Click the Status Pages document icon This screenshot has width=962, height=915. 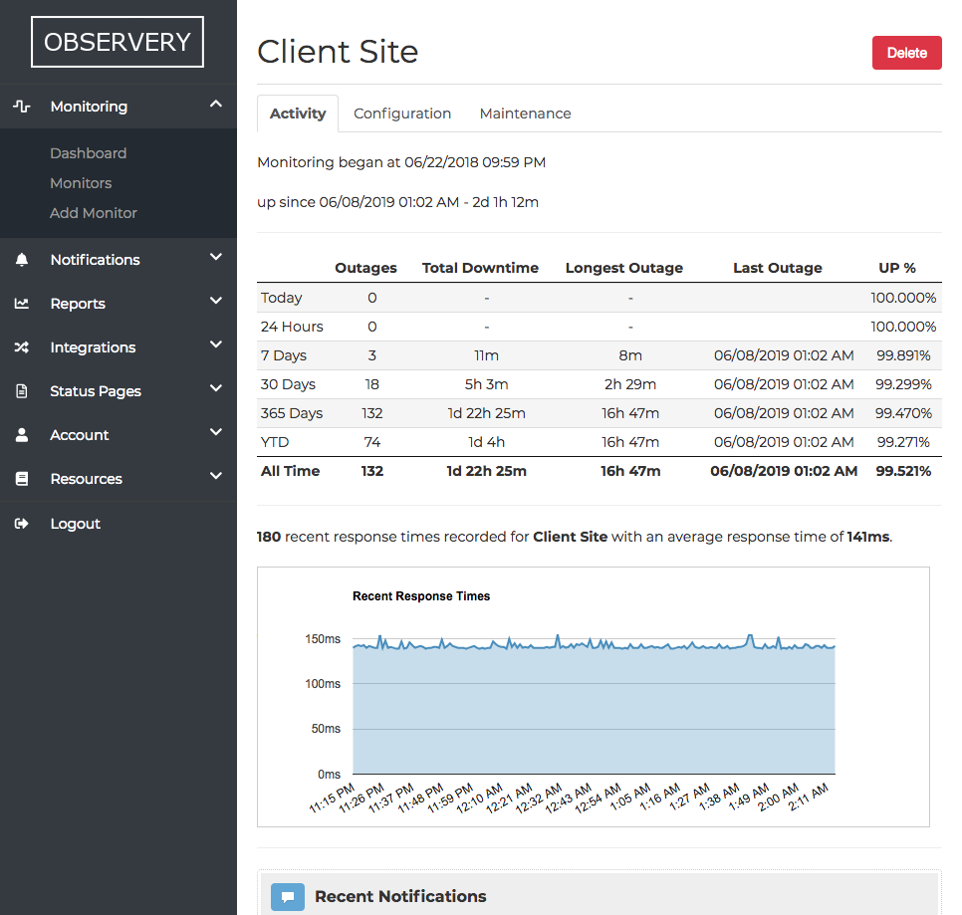22,390
